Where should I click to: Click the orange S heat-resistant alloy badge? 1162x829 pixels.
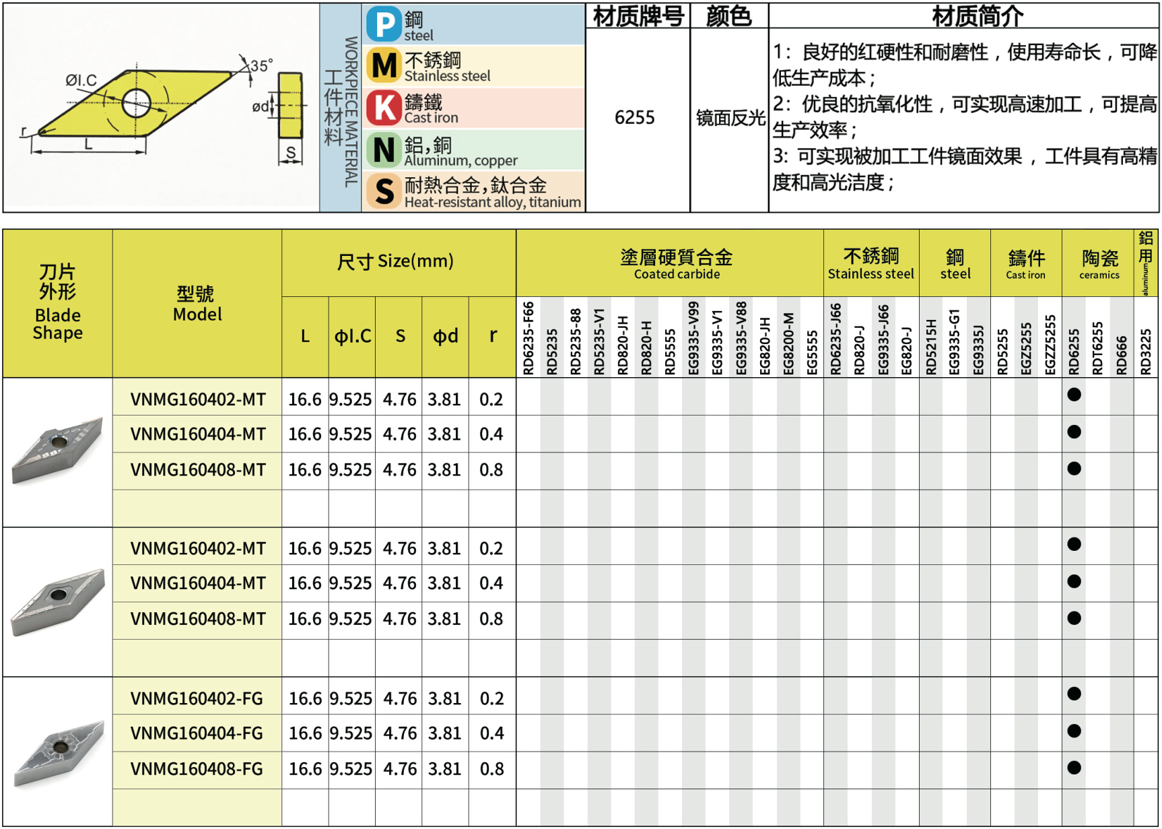(384, 191)
